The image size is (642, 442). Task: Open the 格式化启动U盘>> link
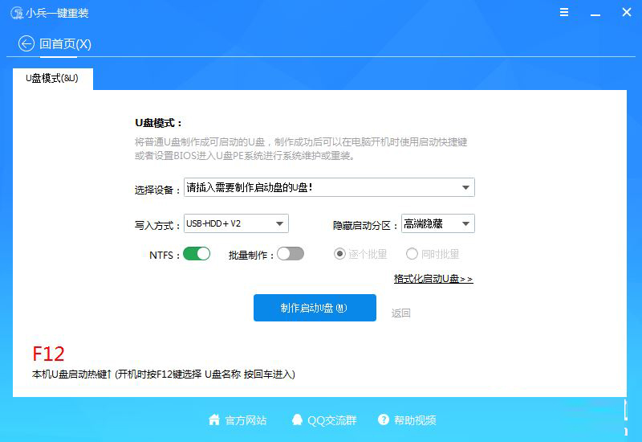coord(433,279)
